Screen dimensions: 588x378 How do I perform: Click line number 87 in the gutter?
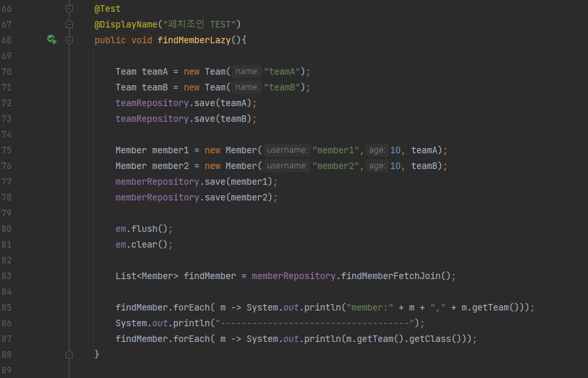(x=7, y=339)
